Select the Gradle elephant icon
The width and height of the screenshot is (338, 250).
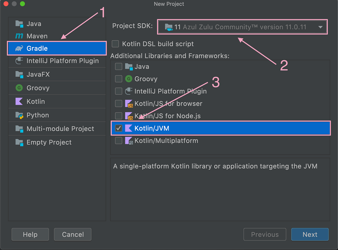[x=19, y=48]
